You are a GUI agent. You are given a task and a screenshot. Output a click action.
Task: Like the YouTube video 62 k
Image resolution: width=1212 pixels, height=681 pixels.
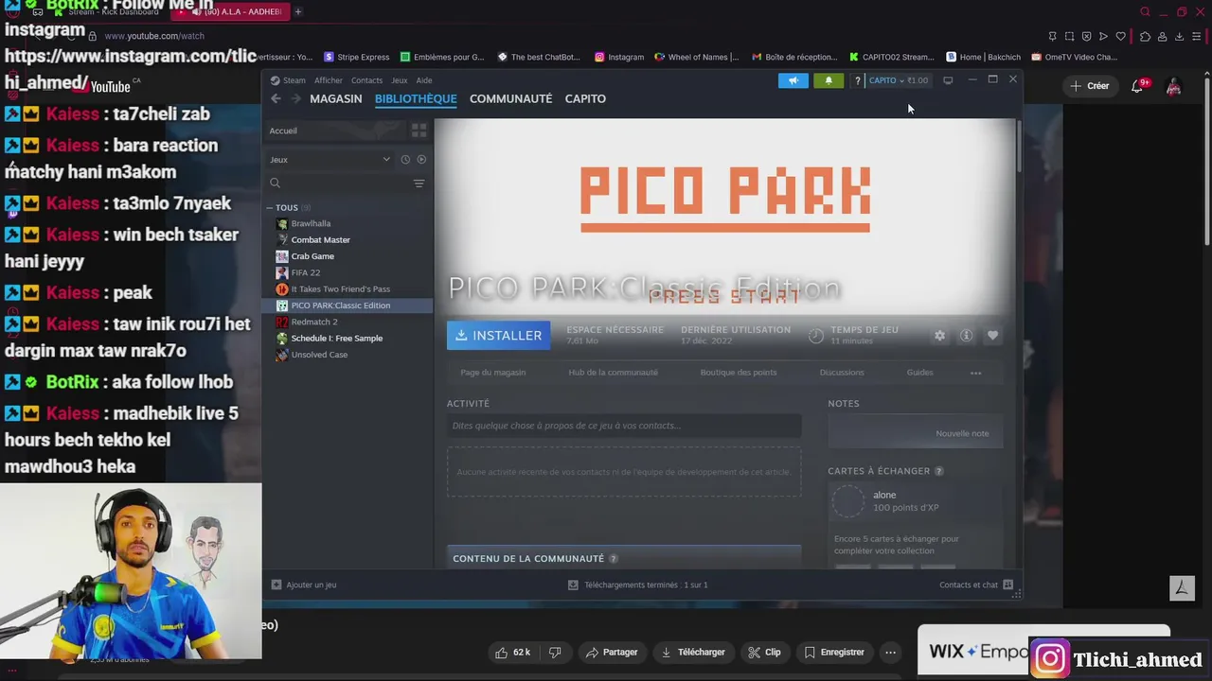point(512,652)
